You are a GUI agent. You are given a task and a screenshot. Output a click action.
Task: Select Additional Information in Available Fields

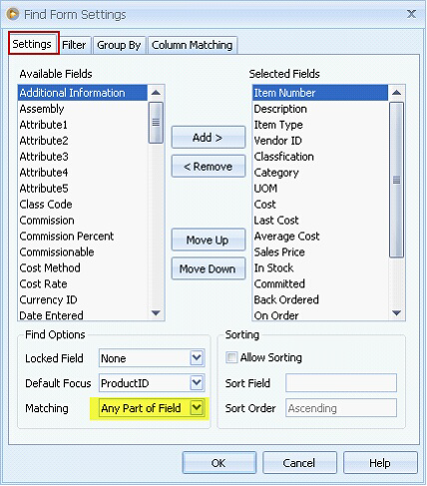tap(83, 93)
